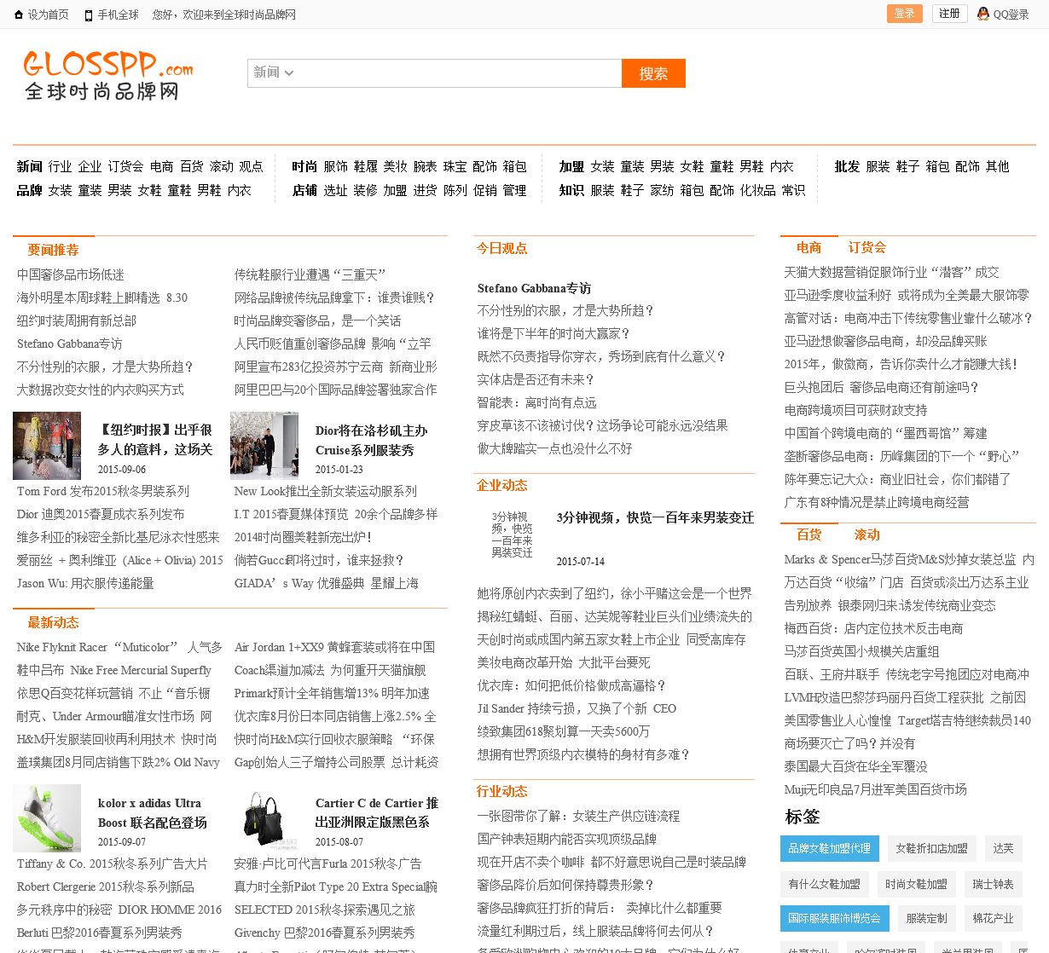Open headline kolor x adidas Ultra Boost 联名配色登场
Screen dimensions: 1049x953
[153, 813]
